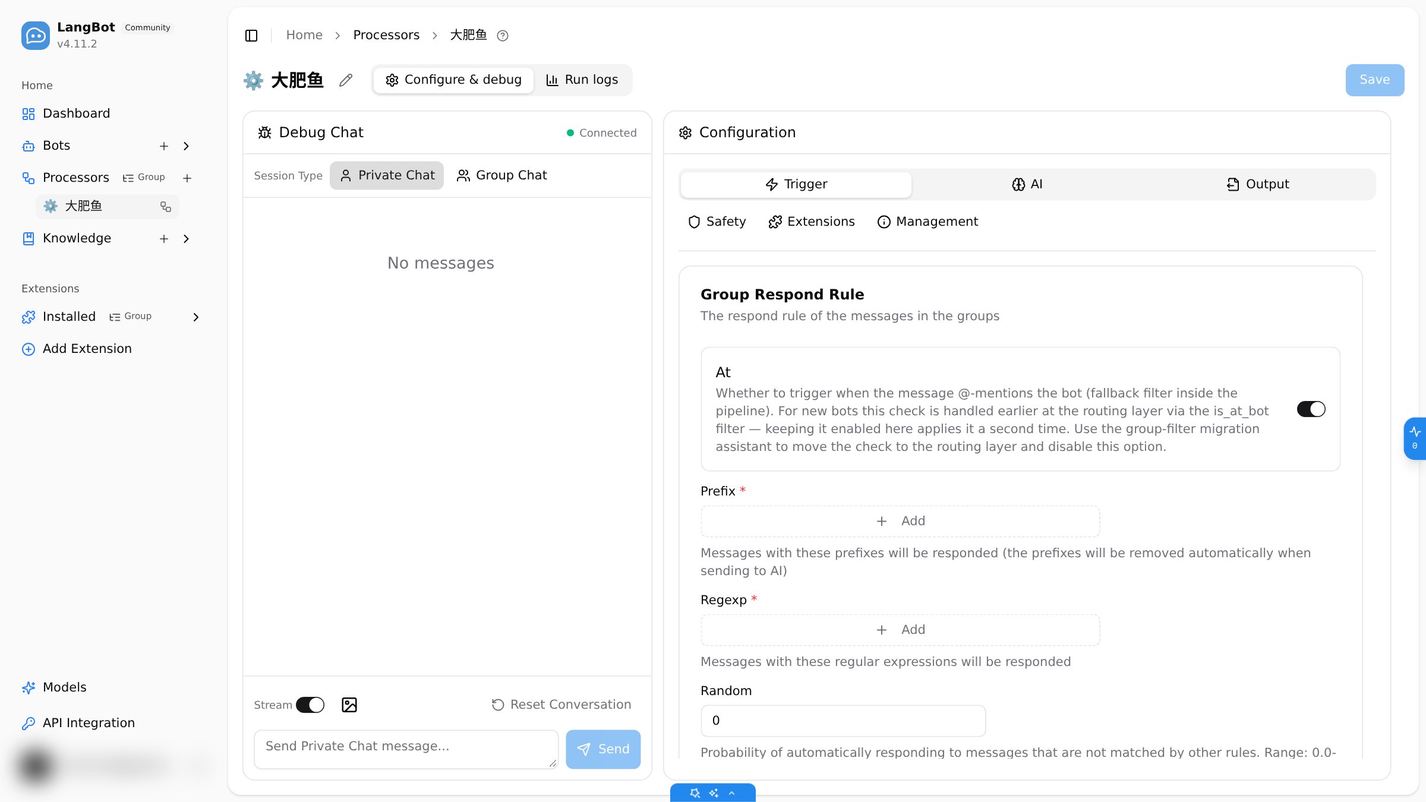
Task: Expand the Bots section chevron
Action: click(186, 146)
